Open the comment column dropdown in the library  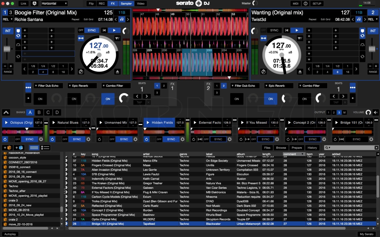(302, 154)
